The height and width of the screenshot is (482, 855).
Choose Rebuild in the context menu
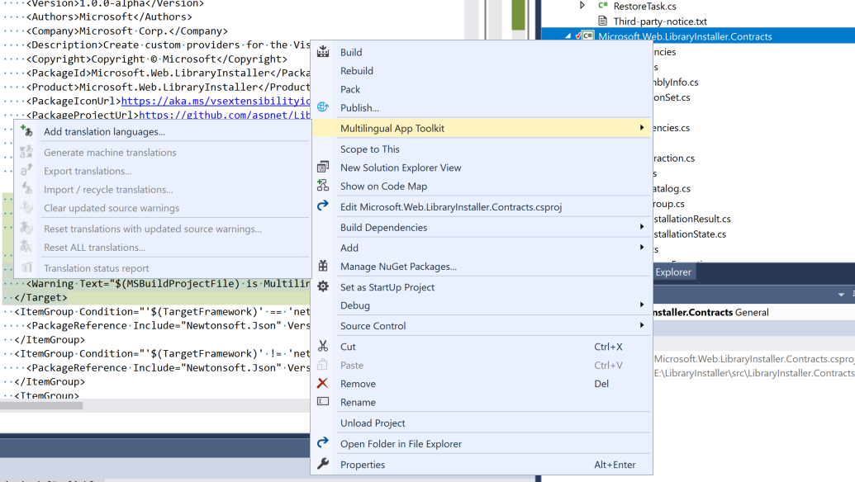(x=357, y=71)
